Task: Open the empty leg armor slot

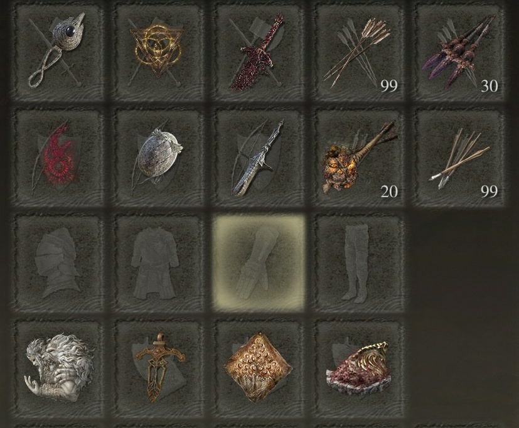Action: tap(359, 263)
